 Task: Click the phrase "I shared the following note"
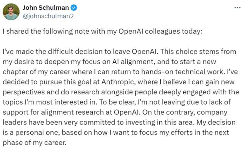click(x=38, y=32)
